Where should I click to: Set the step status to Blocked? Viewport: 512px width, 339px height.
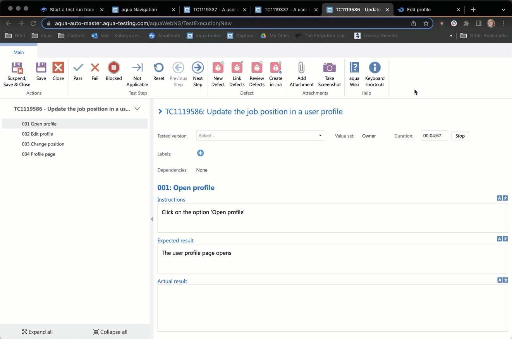point(113,68)
